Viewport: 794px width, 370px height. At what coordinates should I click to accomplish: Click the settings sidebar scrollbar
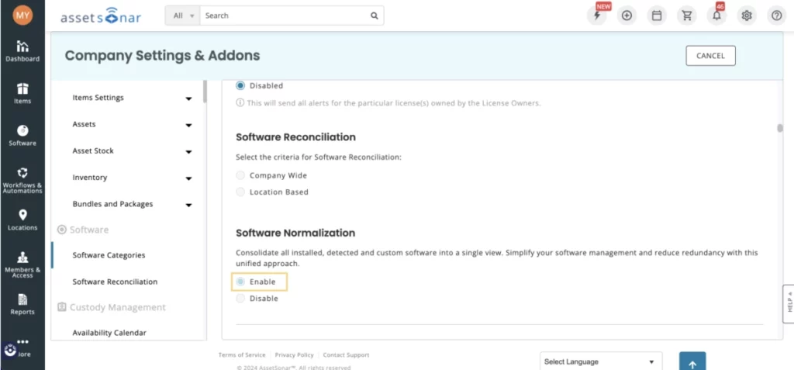[205, 92]
